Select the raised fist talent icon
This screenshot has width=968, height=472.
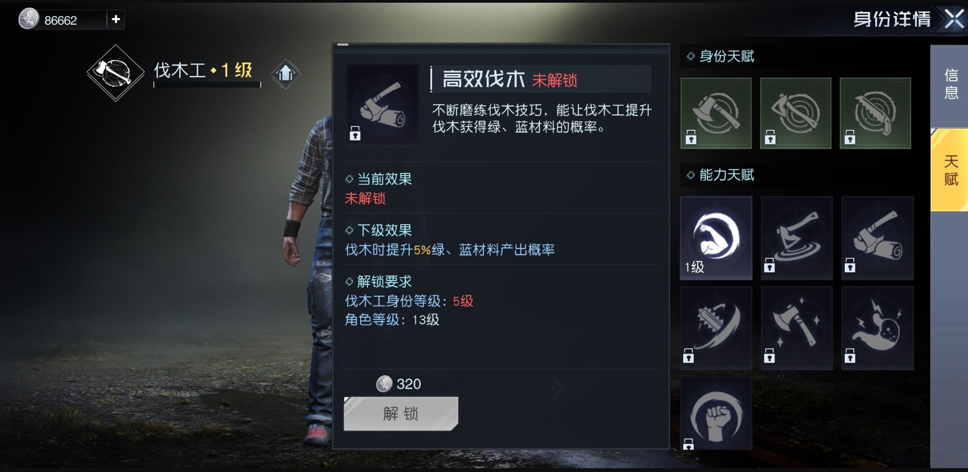716,414
